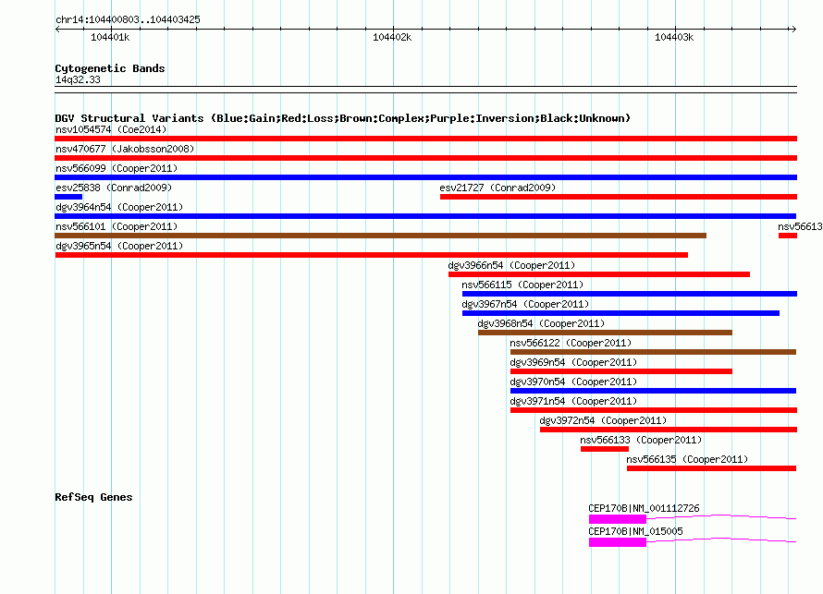Click the short red nsv566133 bar
This screenshot has width=823, height=594.
click(x=605, y=449)
